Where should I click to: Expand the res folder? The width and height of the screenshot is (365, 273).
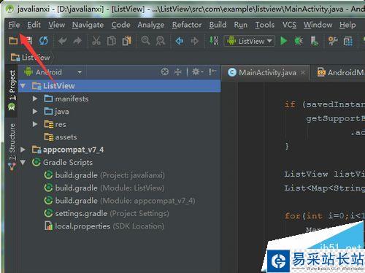click(35, 124)
